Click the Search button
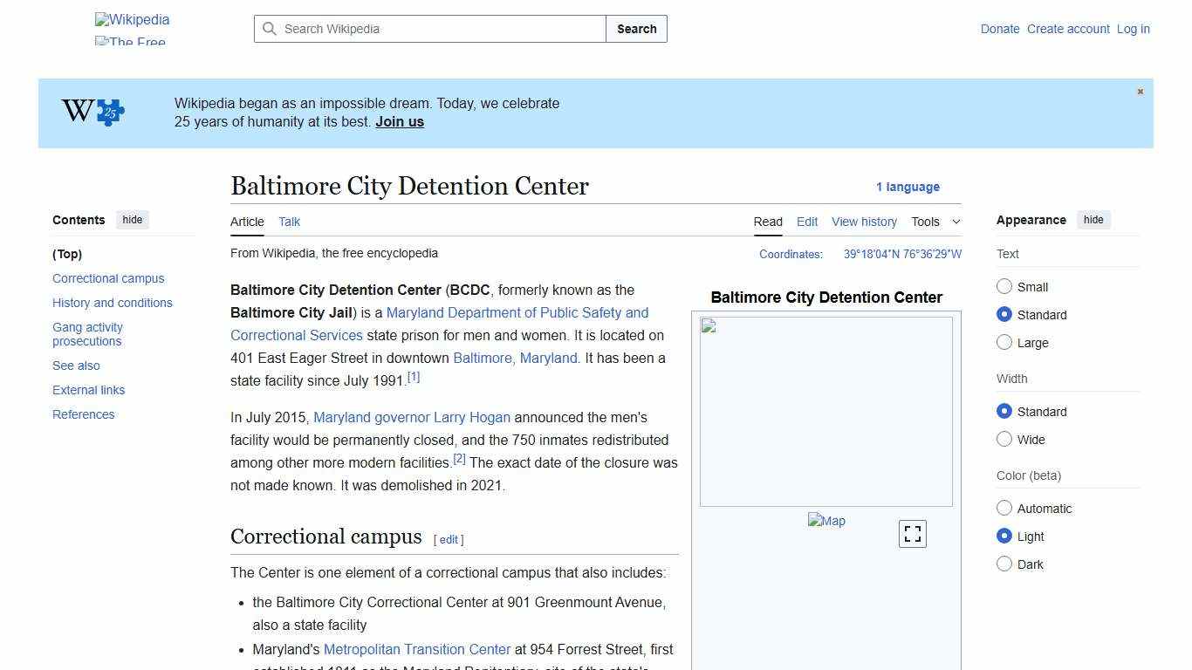Viewport: 1192px width, 670px height. [636, 29]
